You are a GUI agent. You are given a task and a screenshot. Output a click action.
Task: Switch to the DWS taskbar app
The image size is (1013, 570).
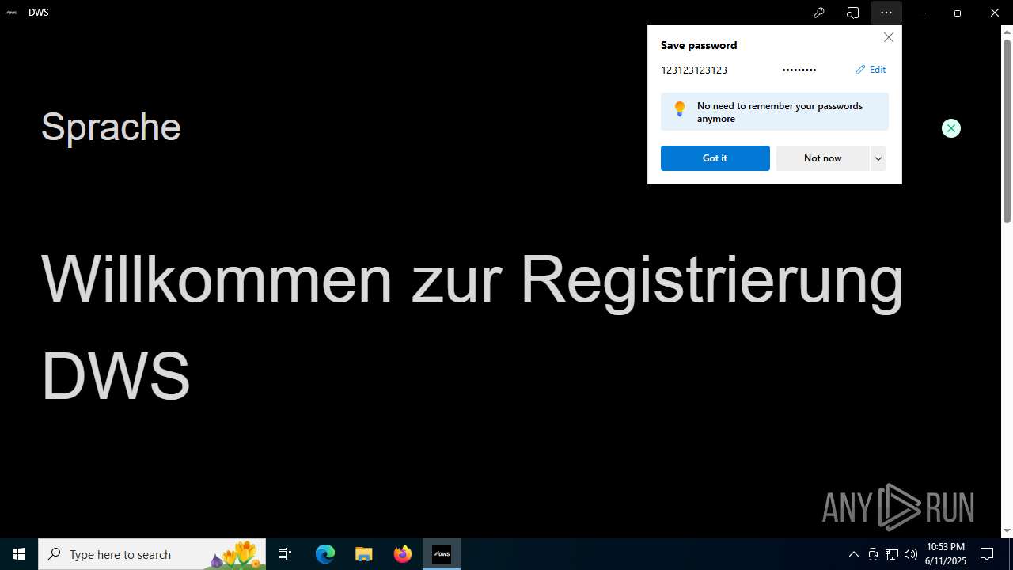tap(442, 554)
